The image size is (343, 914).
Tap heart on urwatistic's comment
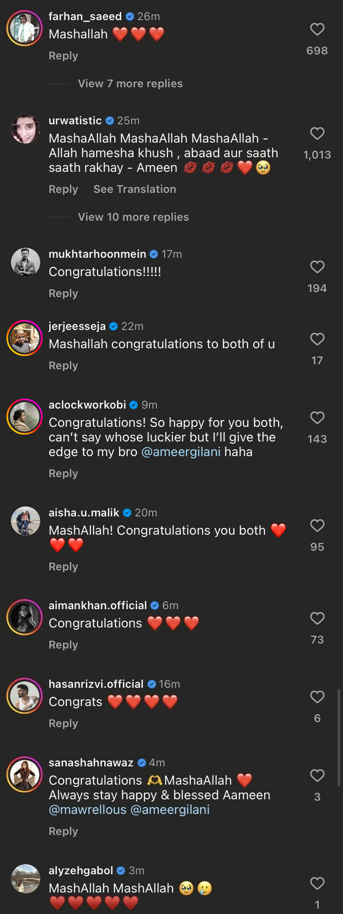point(317,133)
